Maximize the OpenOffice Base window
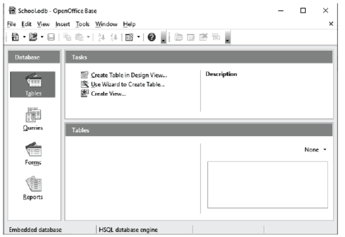The width and height of the screenshot is (345, 237). tap(303, 10)
